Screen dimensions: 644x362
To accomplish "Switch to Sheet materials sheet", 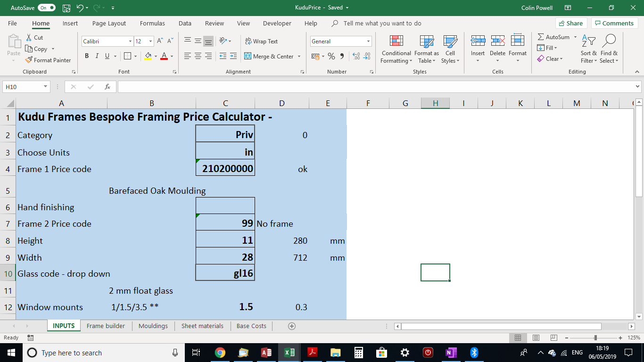I will point(202,326).
